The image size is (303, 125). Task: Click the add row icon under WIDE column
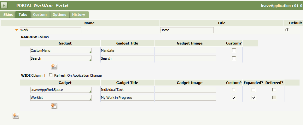(x=54, y=106)
